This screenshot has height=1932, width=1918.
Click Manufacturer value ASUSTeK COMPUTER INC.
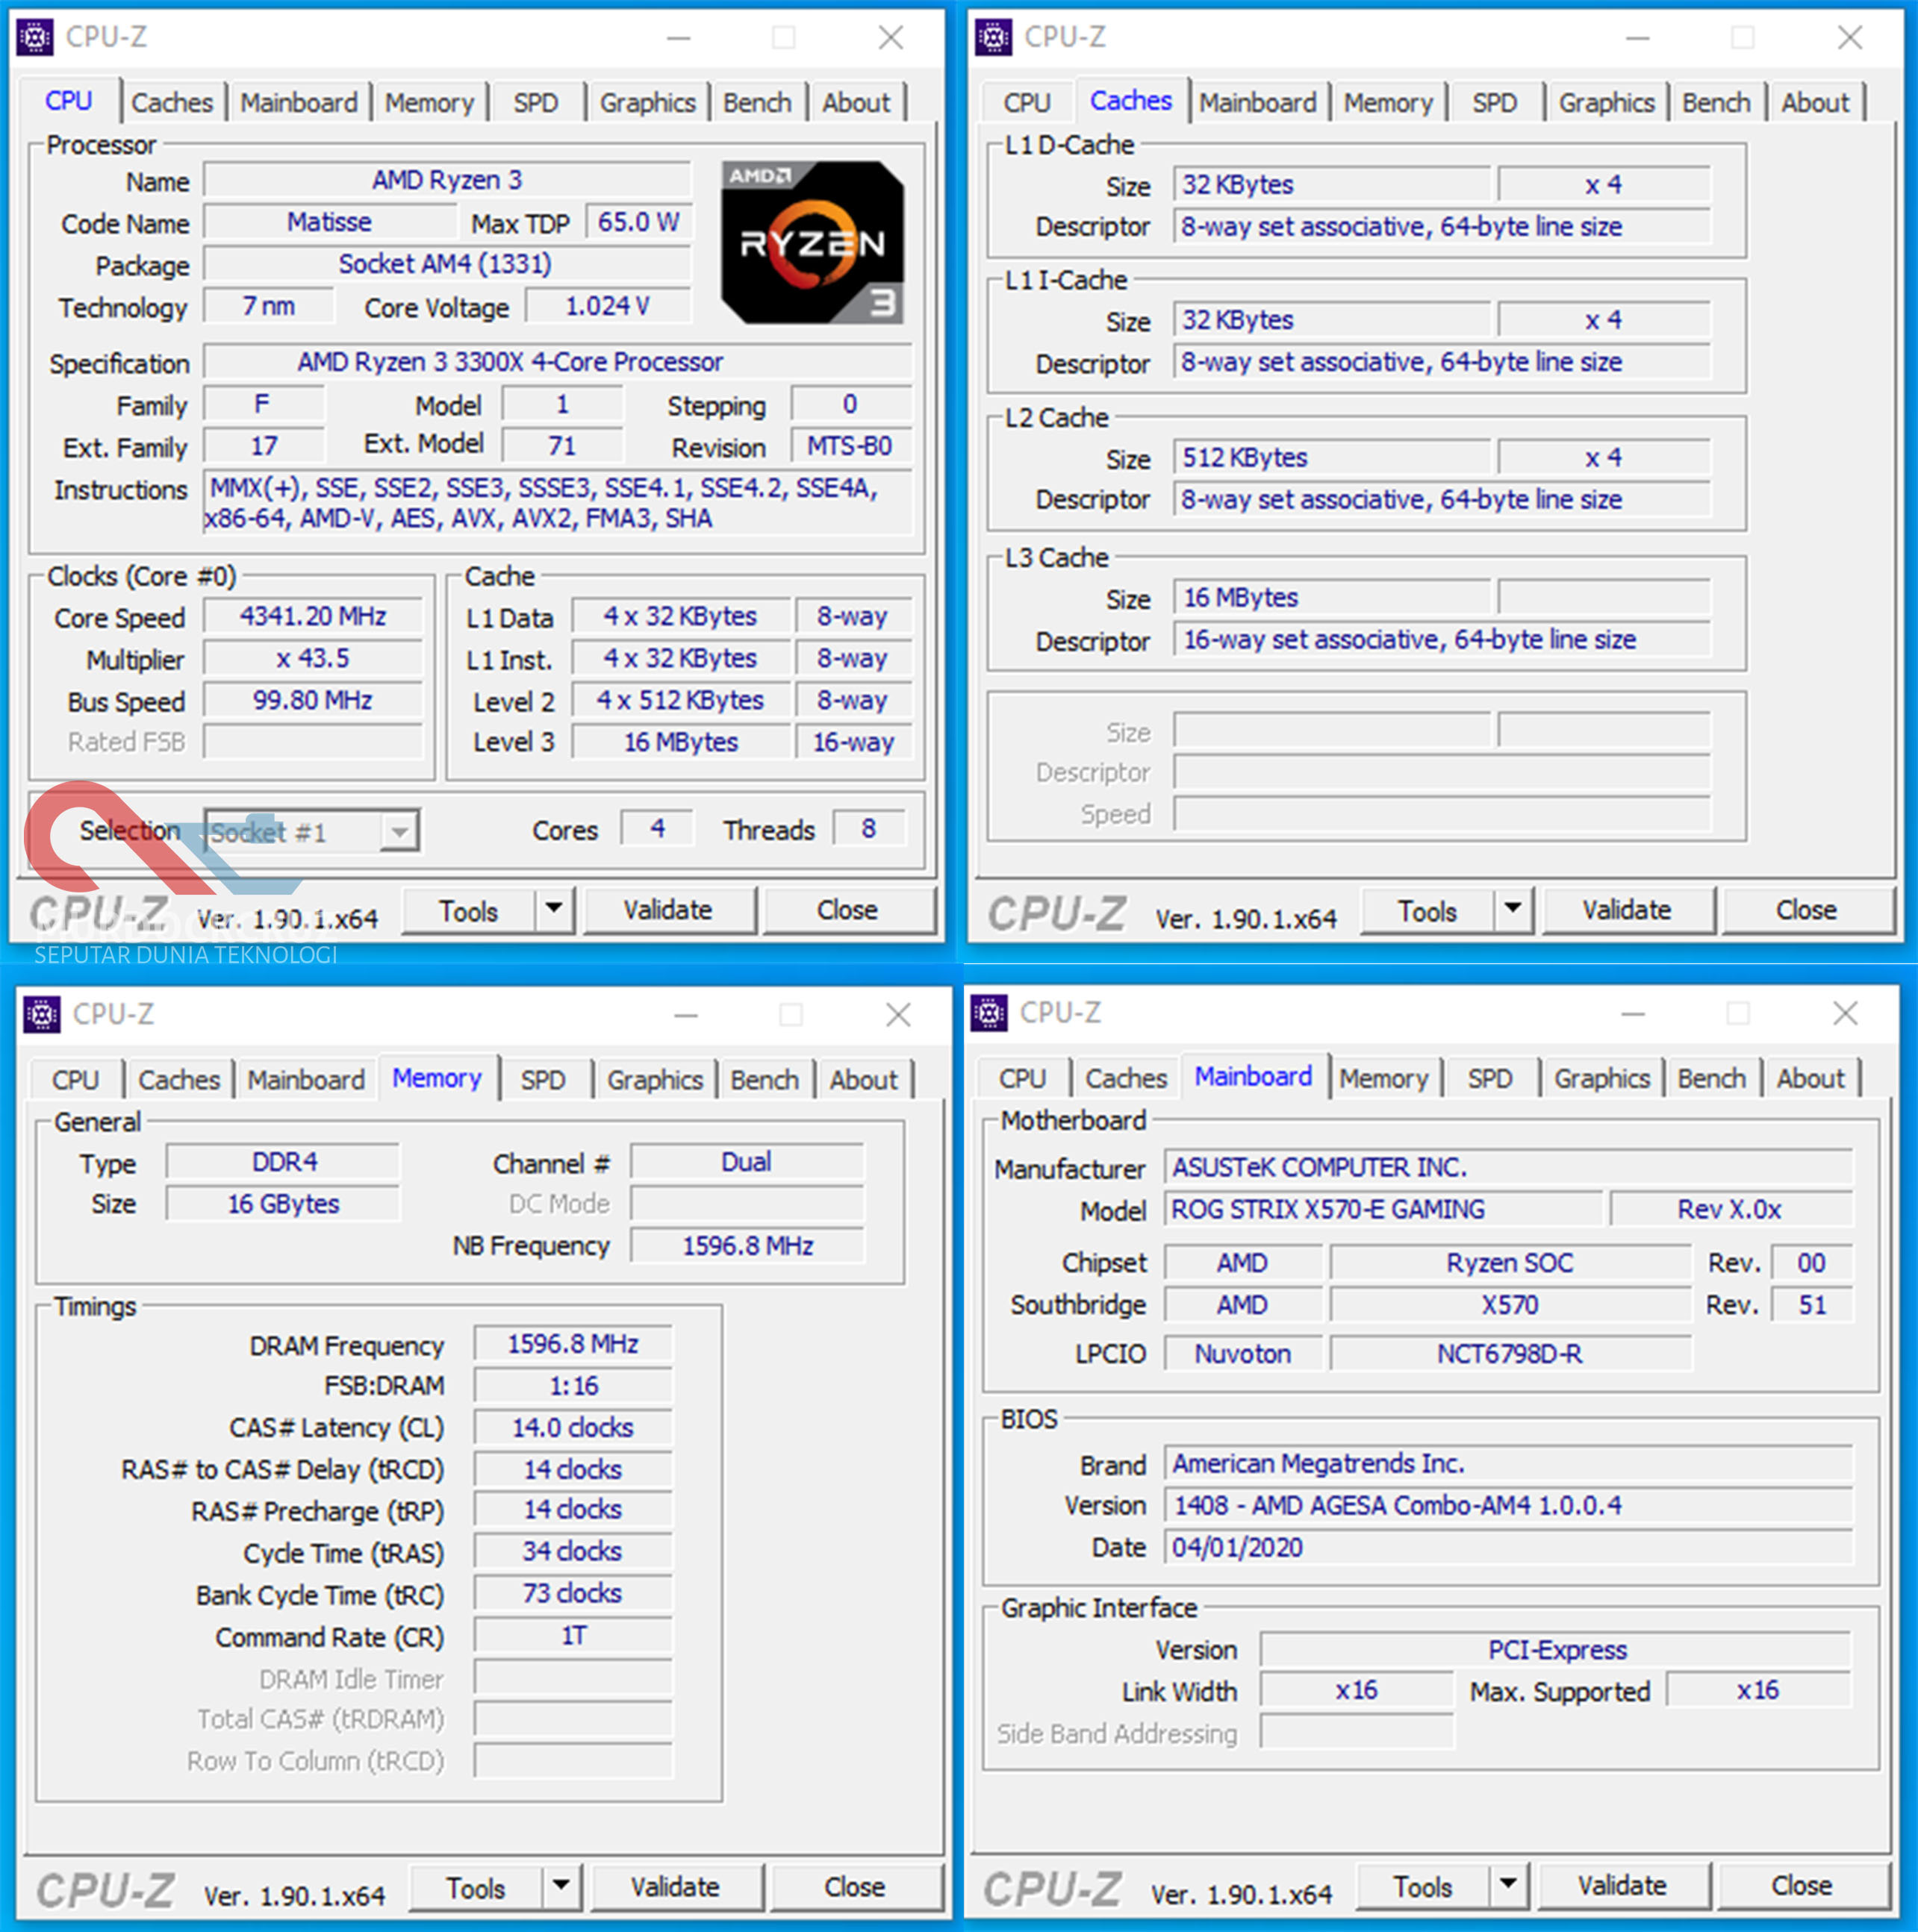[x=1509, y=1168]
